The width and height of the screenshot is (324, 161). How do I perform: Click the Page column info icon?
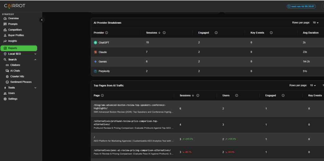point(103,96)
